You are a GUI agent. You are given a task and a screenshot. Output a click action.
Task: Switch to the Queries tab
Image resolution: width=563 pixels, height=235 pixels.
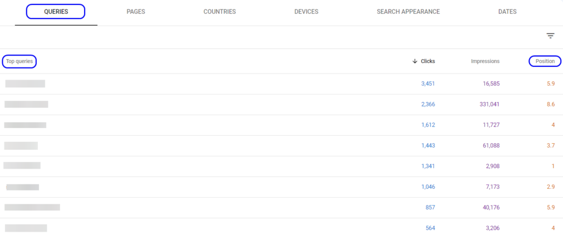(x=56, y=12)
